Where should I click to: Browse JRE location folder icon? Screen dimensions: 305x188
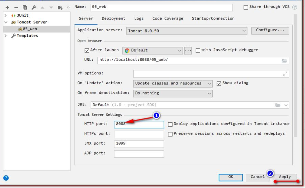coord(278,105)
